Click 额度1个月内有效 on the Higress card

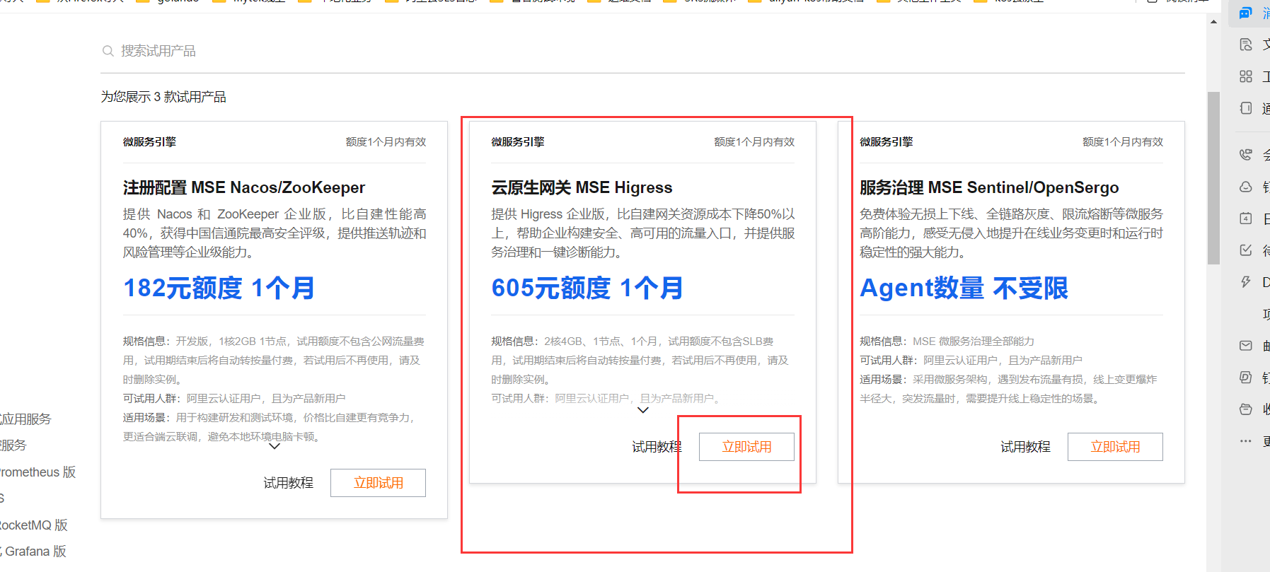pos(754,142)
